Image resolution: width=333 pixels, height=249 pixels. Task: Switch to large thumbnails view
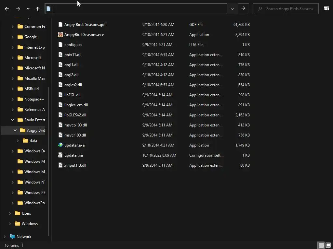pyautogui.click(x=328, y=245)
